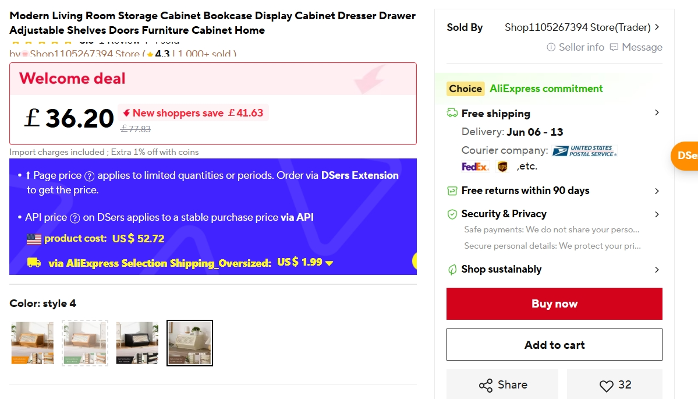Expand Free returns within 90 days chevron
The height and width of the screenshot is (399, 698).
pyautogui.click(x=657, y=191)
